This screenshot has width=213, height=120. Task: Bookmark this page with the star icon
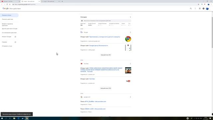(x=198, y=4)
